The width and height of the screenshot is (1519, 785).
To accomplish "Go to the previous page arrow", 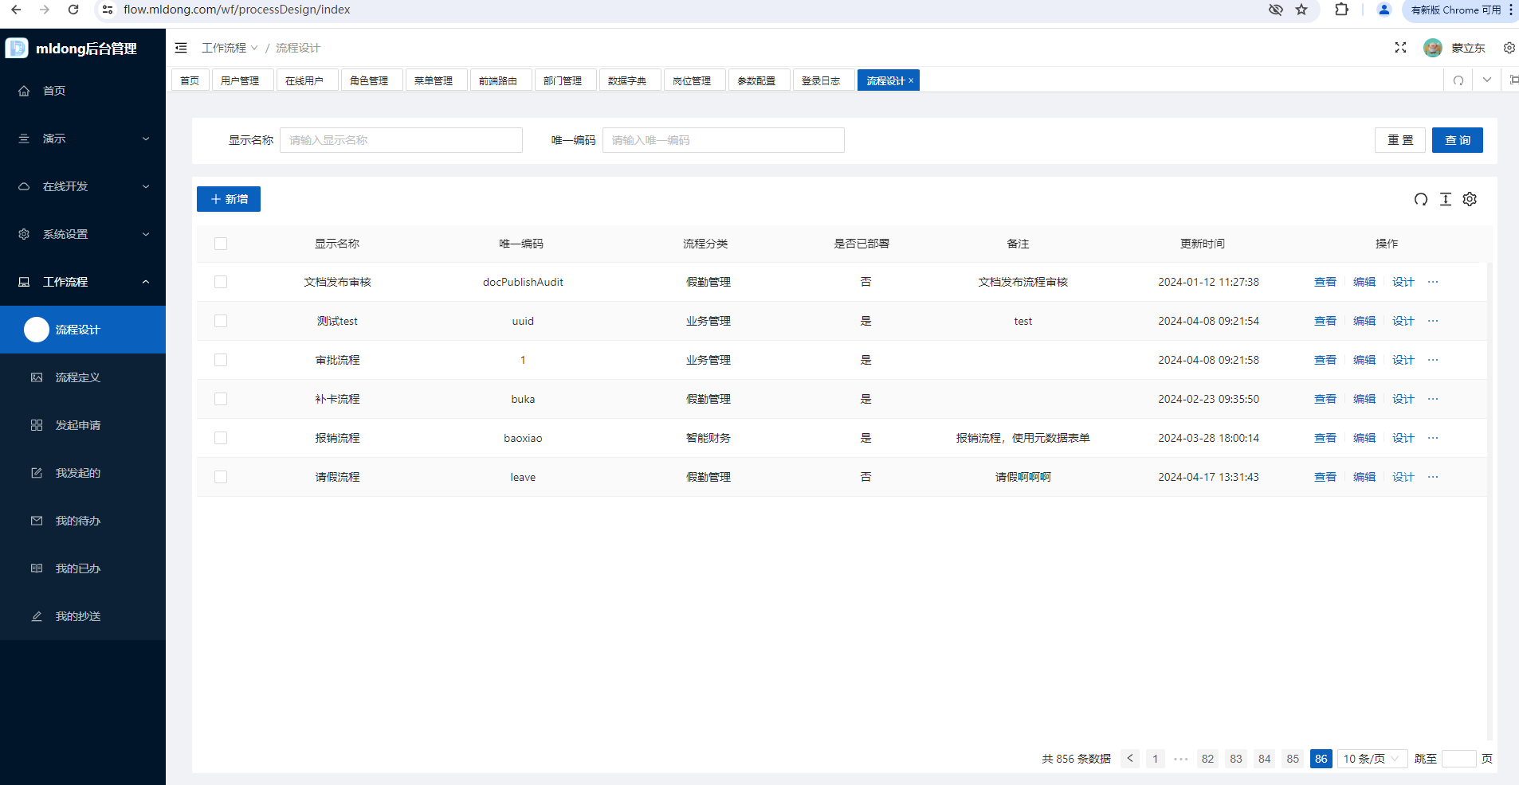I will (1130, 759).
